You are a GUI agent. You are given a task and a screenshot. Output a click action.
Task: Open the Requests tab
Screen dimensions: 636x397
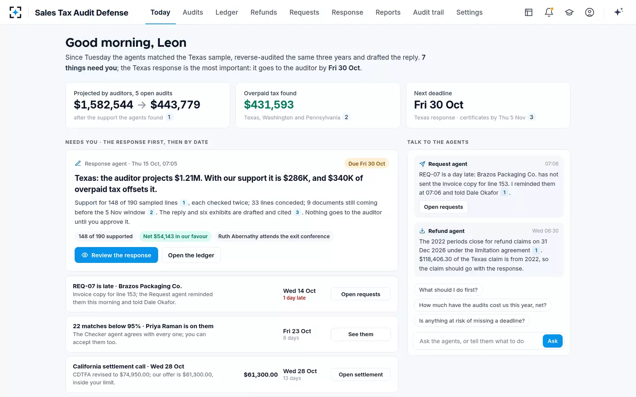304,12
